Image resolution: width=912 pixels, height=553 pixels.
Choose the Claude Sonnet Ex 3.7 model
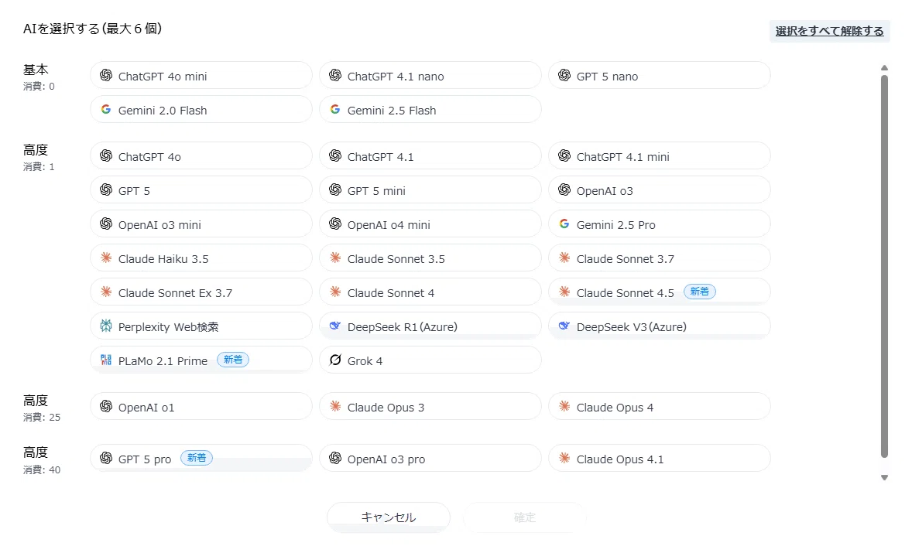click(201, 292)
